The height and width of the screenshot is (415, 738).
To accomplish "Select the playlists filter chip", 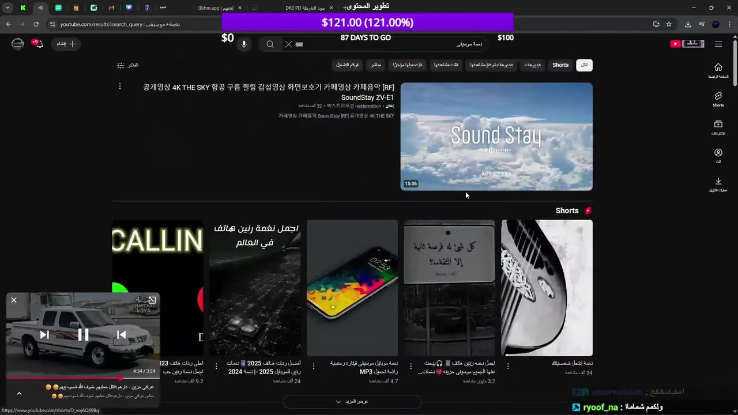I will 347,65.
